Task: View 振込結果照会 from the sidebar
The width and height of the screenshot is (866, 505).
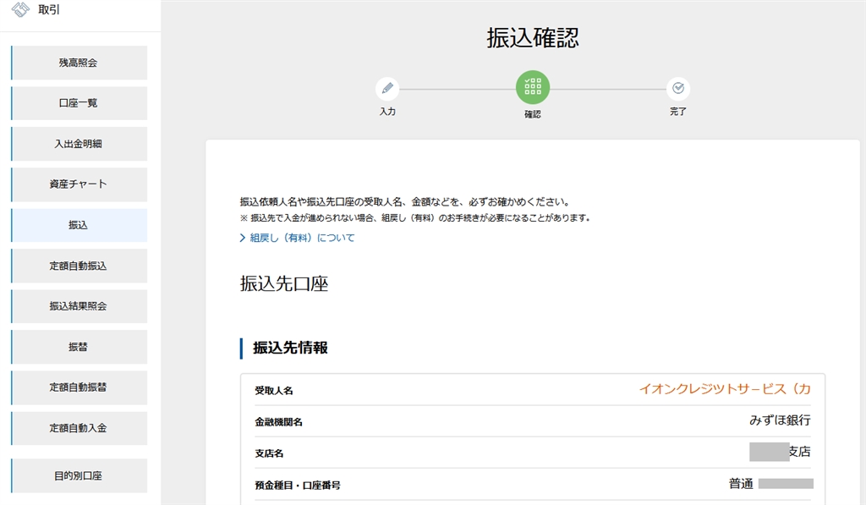Action: (79, 306)
